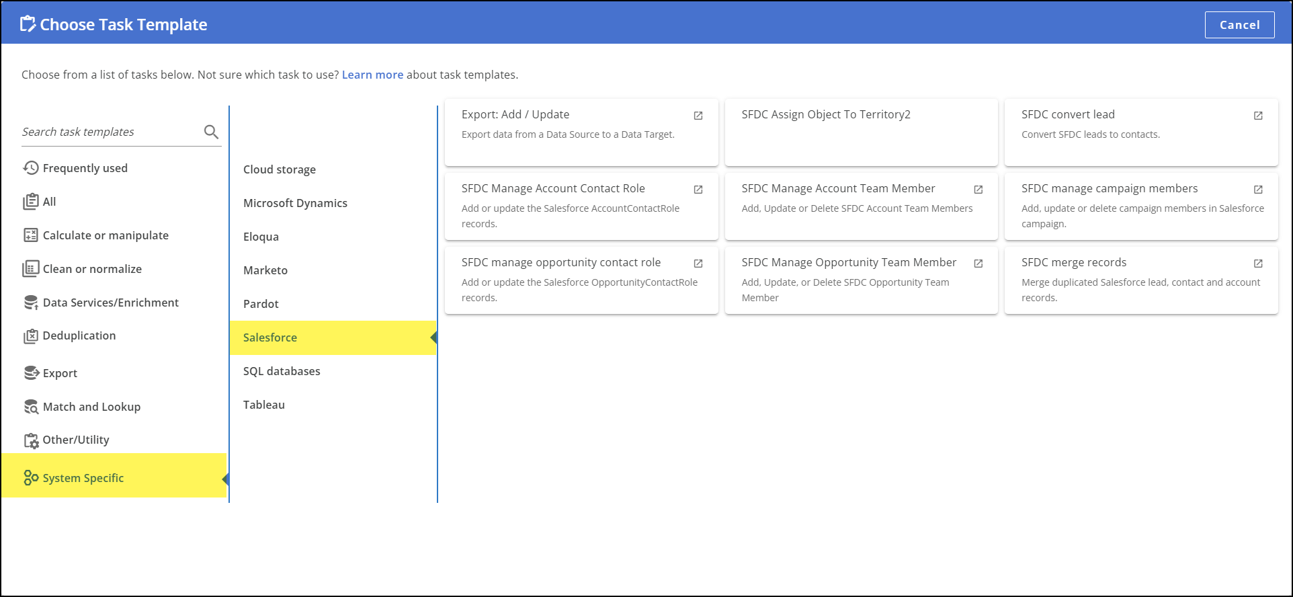Choose SQL databases subcategory
Screen dimensions: 1293x597
282,371
